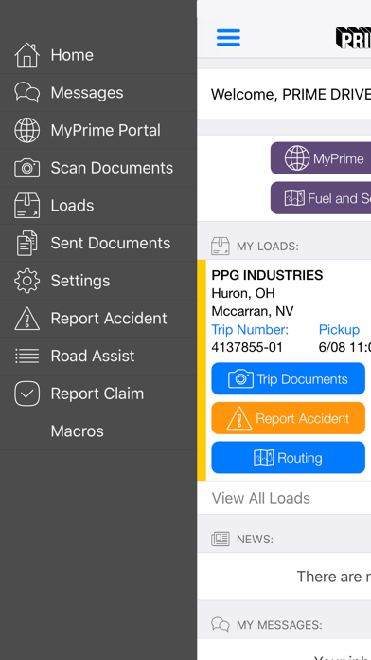
Task: Go to Loads in side menu
Action: 98,206
